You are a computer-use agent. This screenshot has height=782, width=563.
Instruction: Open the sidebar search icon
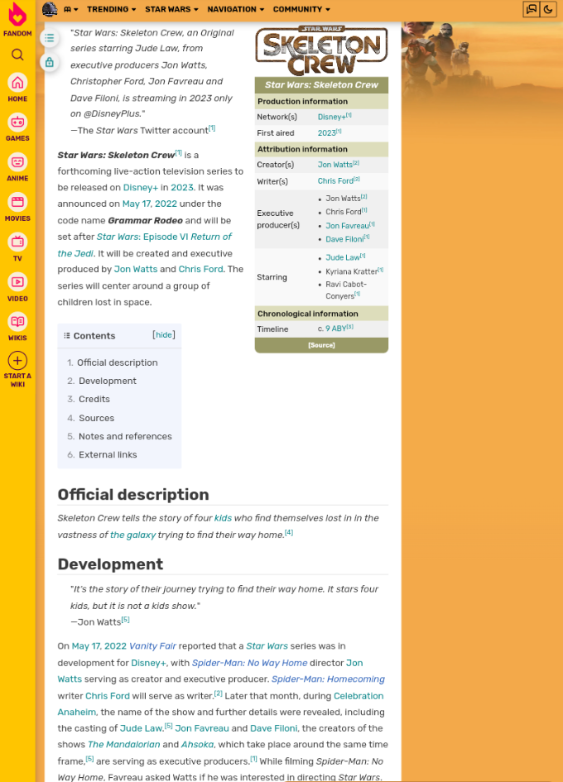[x=17, y=55]
